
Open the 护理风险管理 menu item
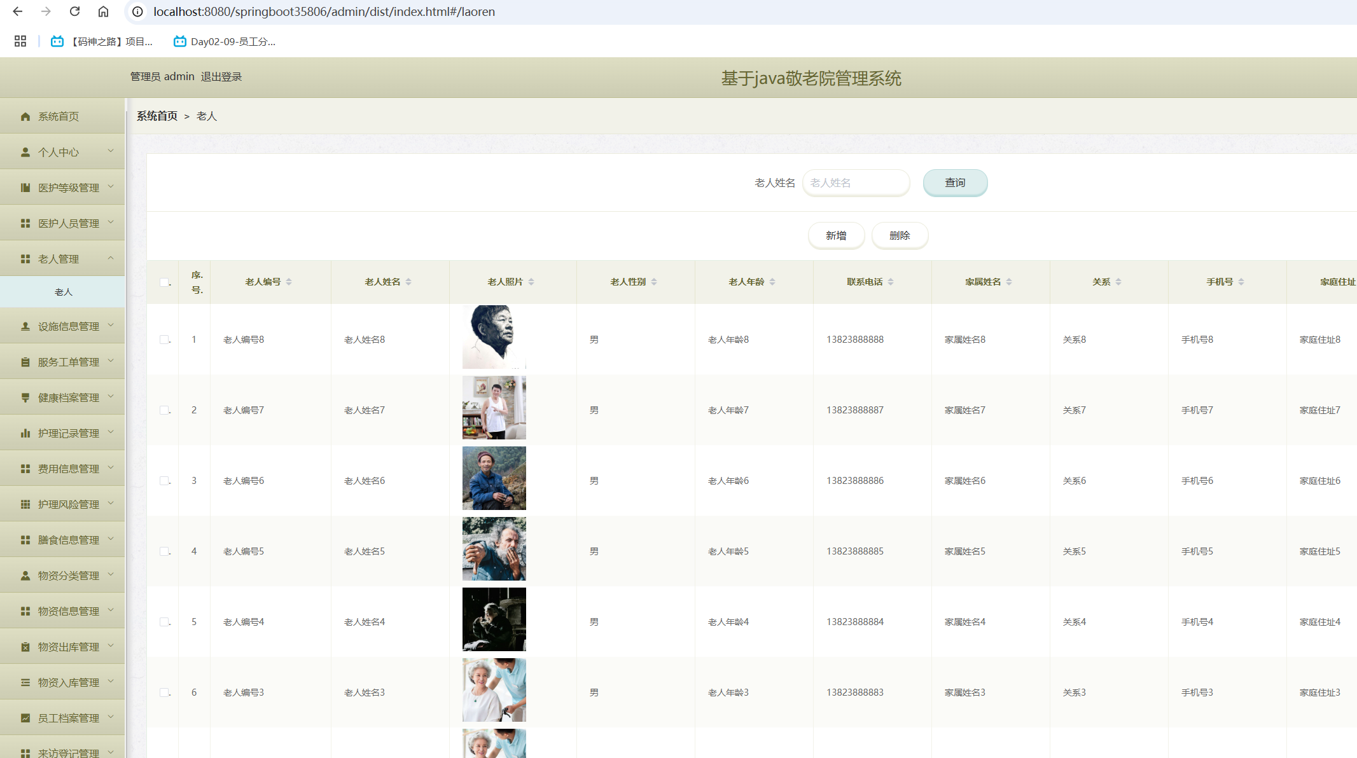(x=62, y=504)
